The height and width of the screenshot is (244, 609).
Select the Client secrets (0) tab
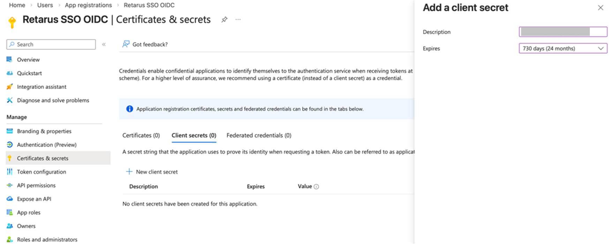[194, 136]
